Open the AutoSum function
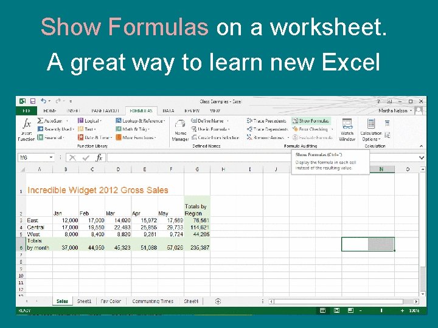Viewport: 438px width, 328px height. [52, 121]
